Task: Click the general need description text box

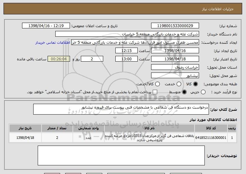Action: pyautogui.click(x=121, y=109)
